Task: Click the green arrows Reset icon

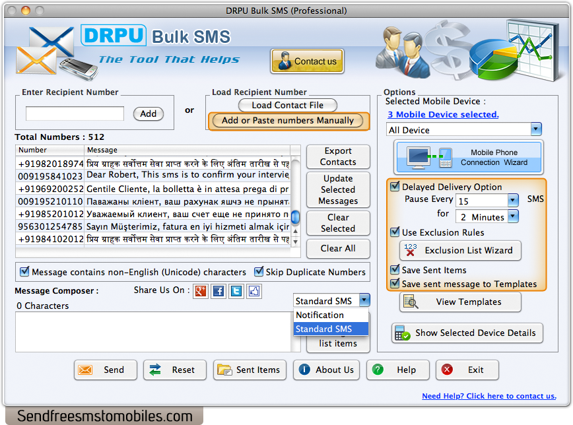Action: [155, 370]
